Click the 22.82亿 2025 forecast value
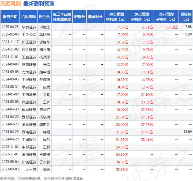 (122, 169)
